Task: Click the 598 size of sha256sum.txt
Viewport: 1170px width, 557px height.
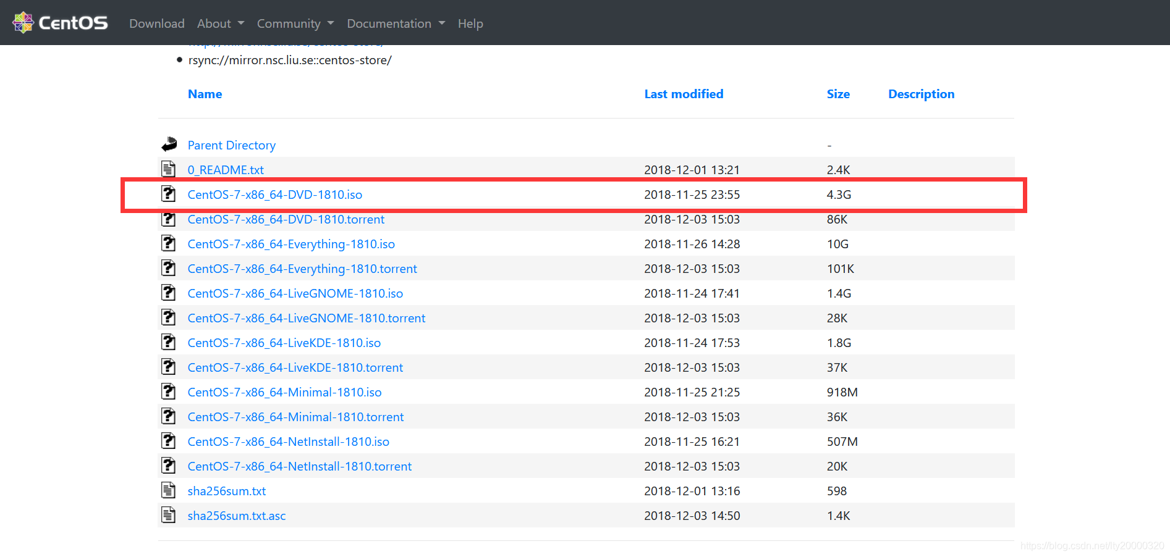Action: click(x=837, y=491)
